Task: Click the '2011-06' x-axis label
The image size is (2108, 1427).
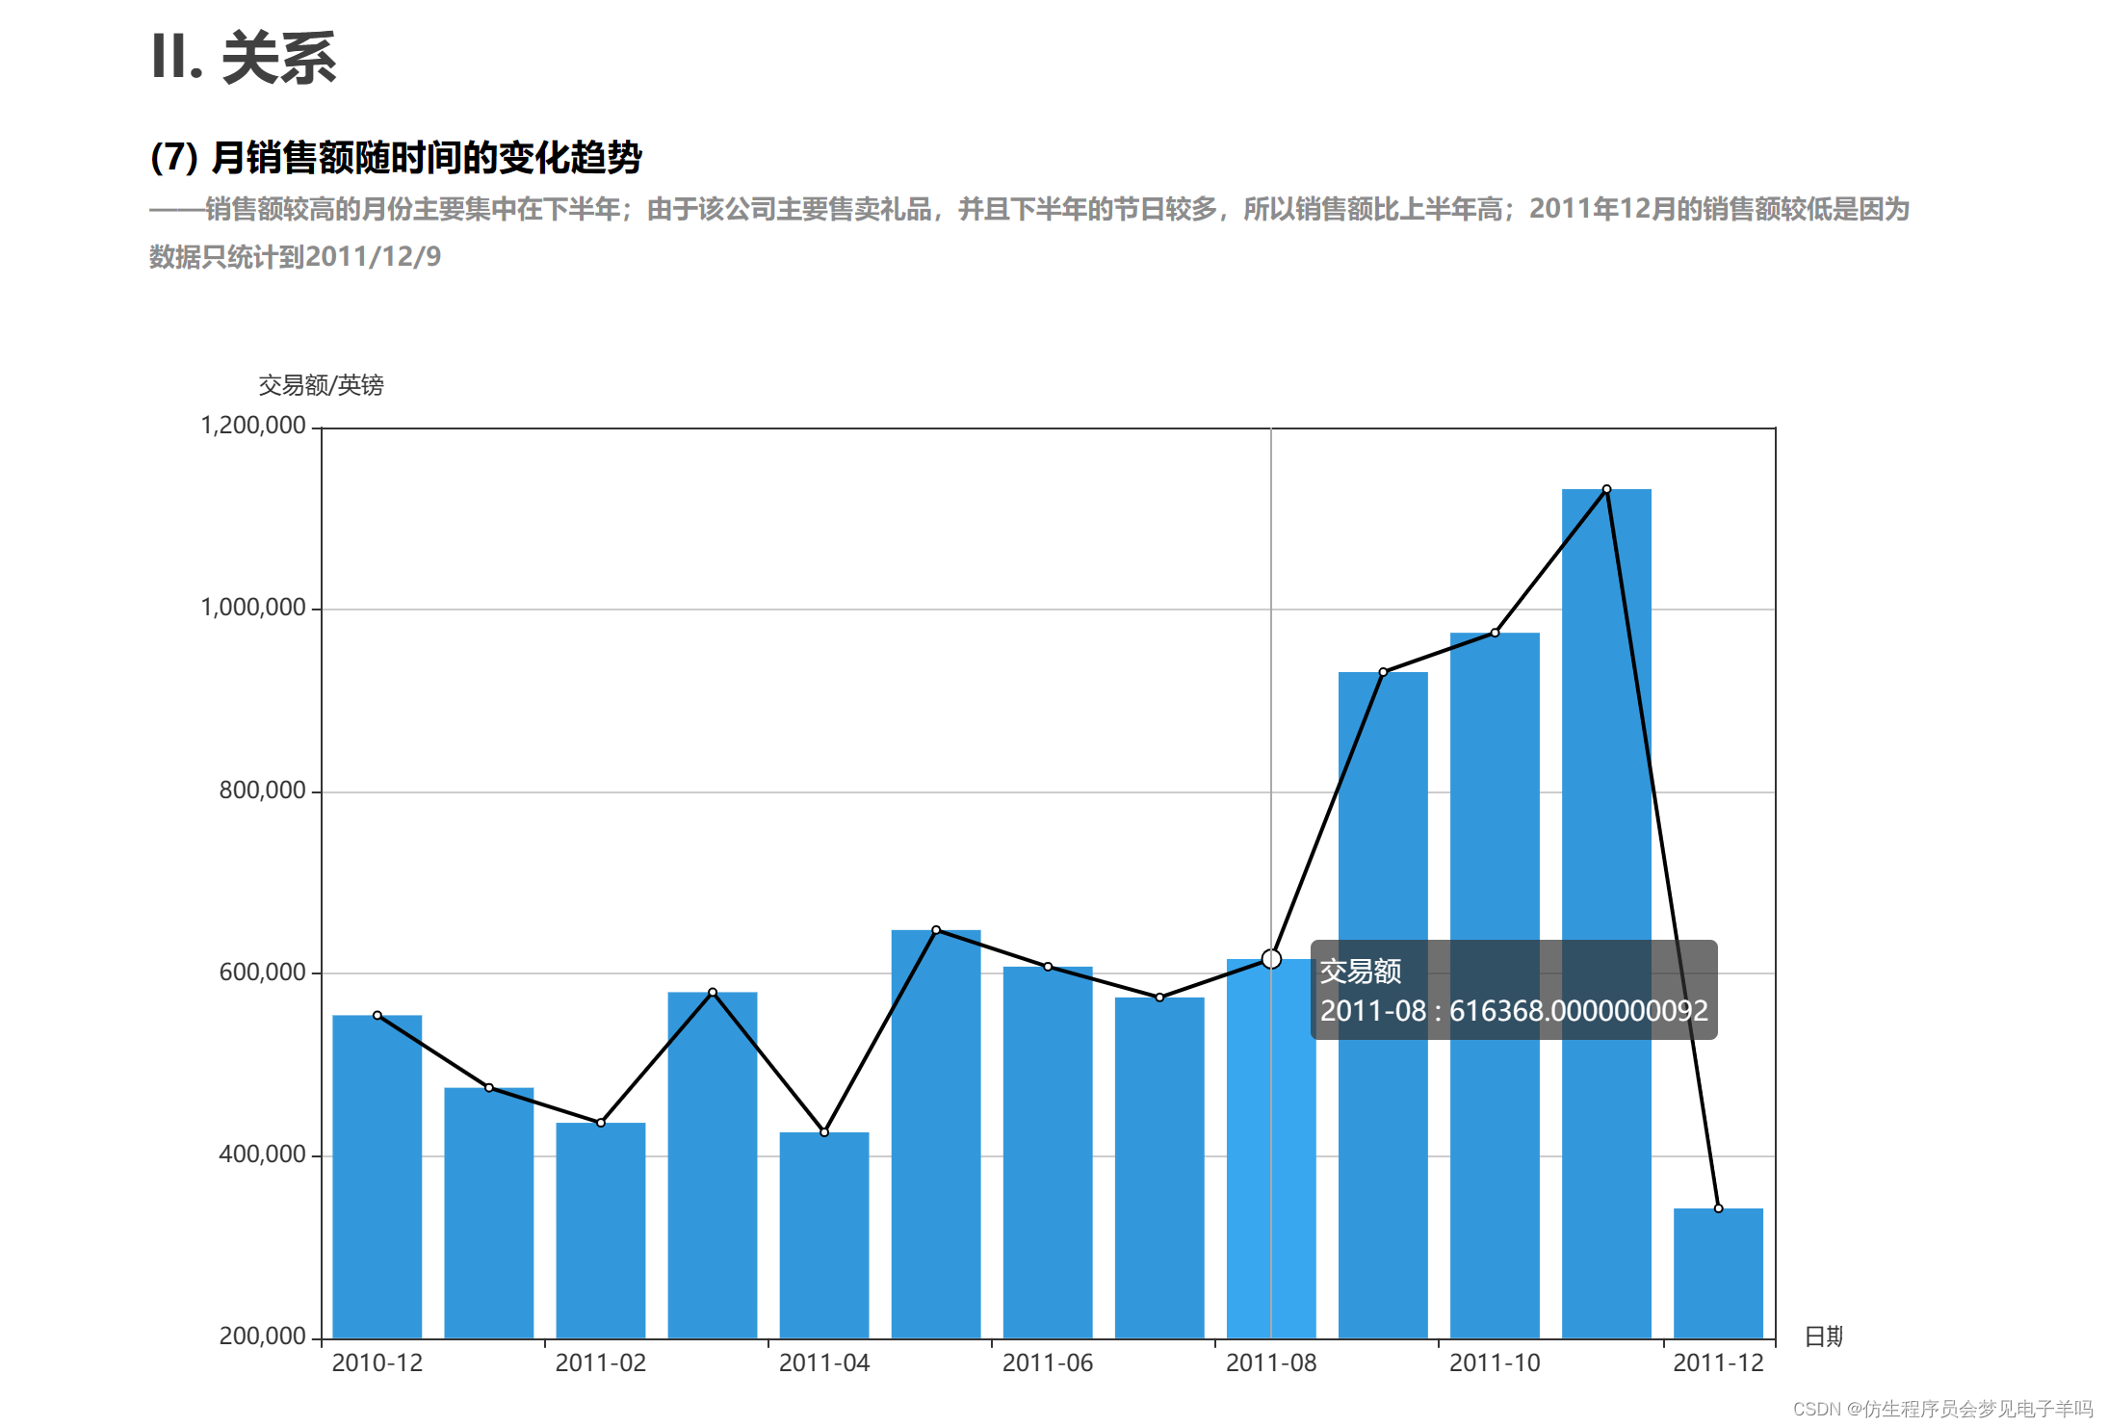Action: point(1047,1362)
